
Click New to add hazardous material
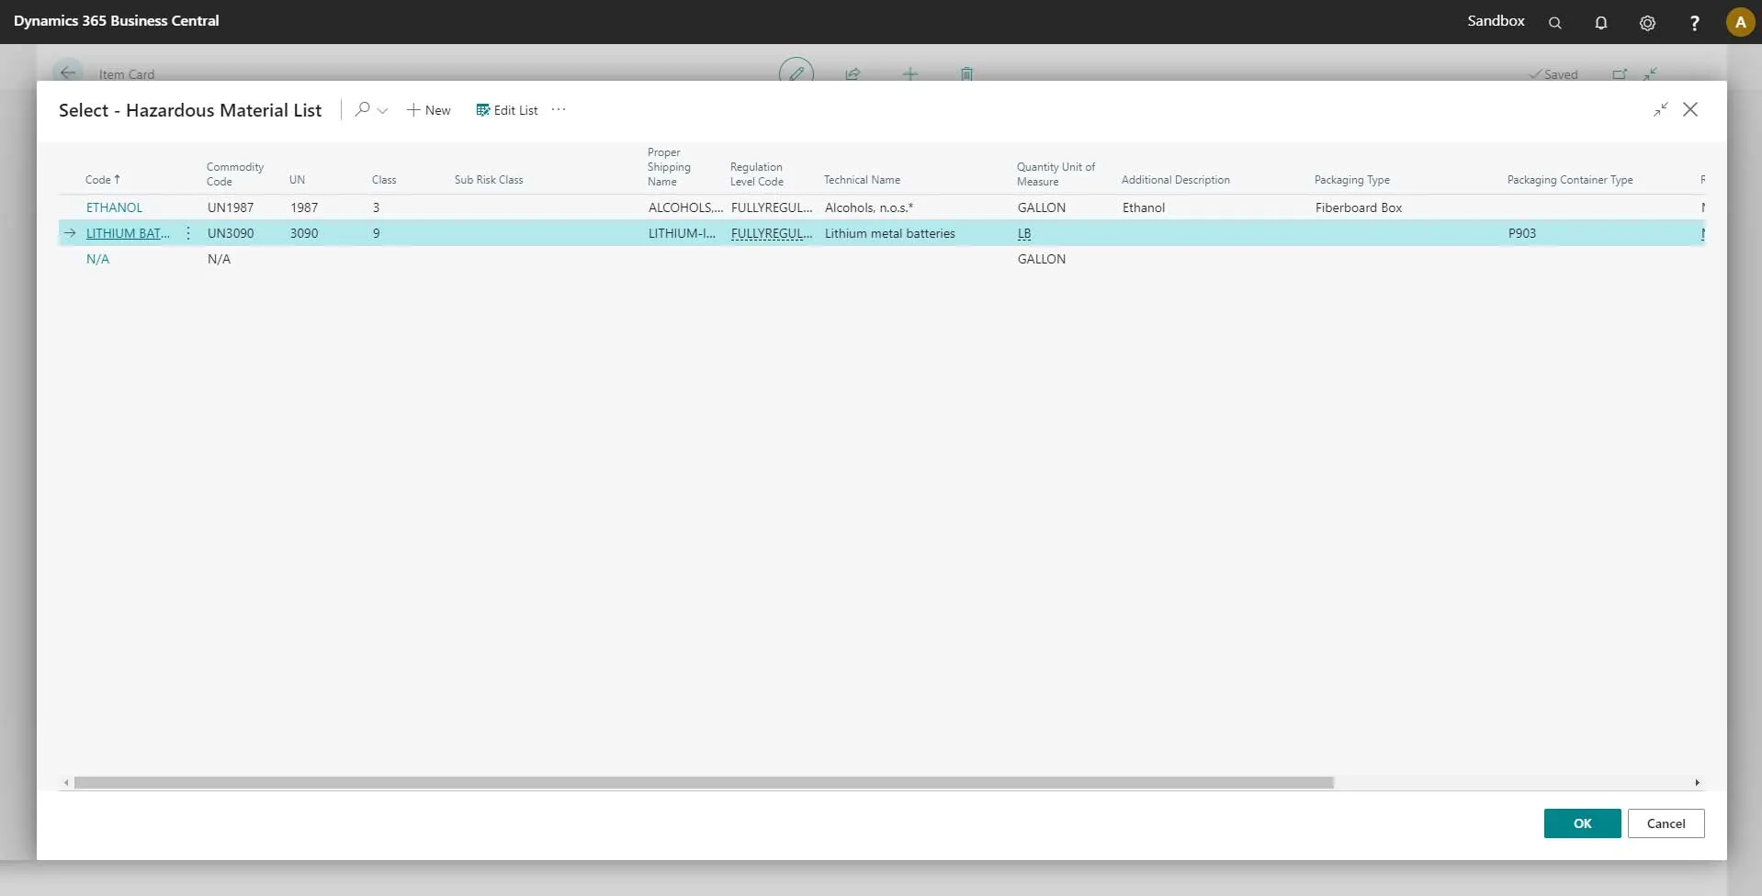(x=429, y=110)
